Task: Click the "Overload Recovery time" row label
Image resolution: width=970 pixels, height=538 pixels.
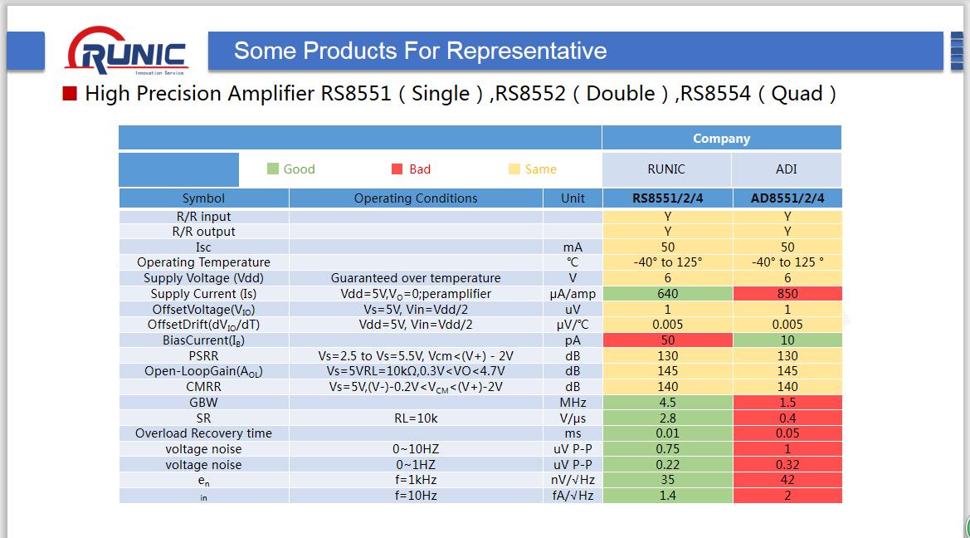Action: tap(203, 433)
